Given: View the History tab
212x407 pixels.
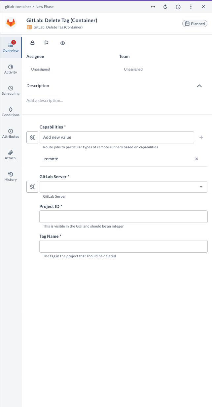Looking at the screenshot, I should pyautogui.click(x=11, y=177).
